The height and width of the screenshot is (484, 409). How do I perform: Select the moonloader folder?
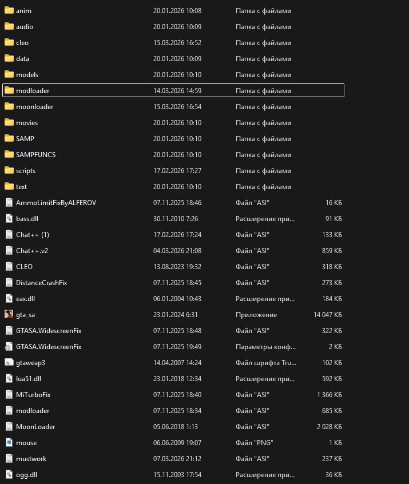click(x=34, y=107)
